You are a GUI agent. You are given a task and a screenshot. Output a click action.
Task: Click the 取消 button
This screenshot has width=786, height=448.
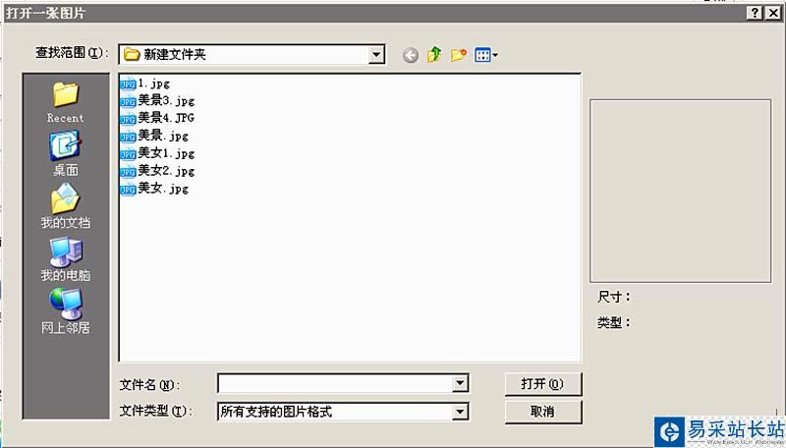(x=543, y=412)
